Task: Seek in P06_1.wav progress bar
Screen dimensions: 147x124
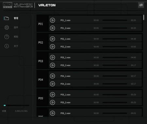Action: coord(115,113)
